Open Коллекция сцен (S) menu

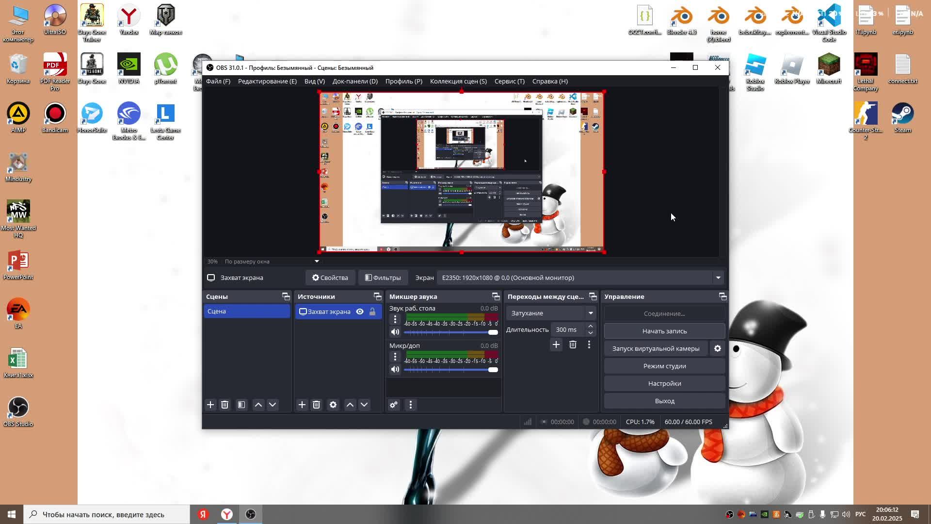click(x=458, y=81)
